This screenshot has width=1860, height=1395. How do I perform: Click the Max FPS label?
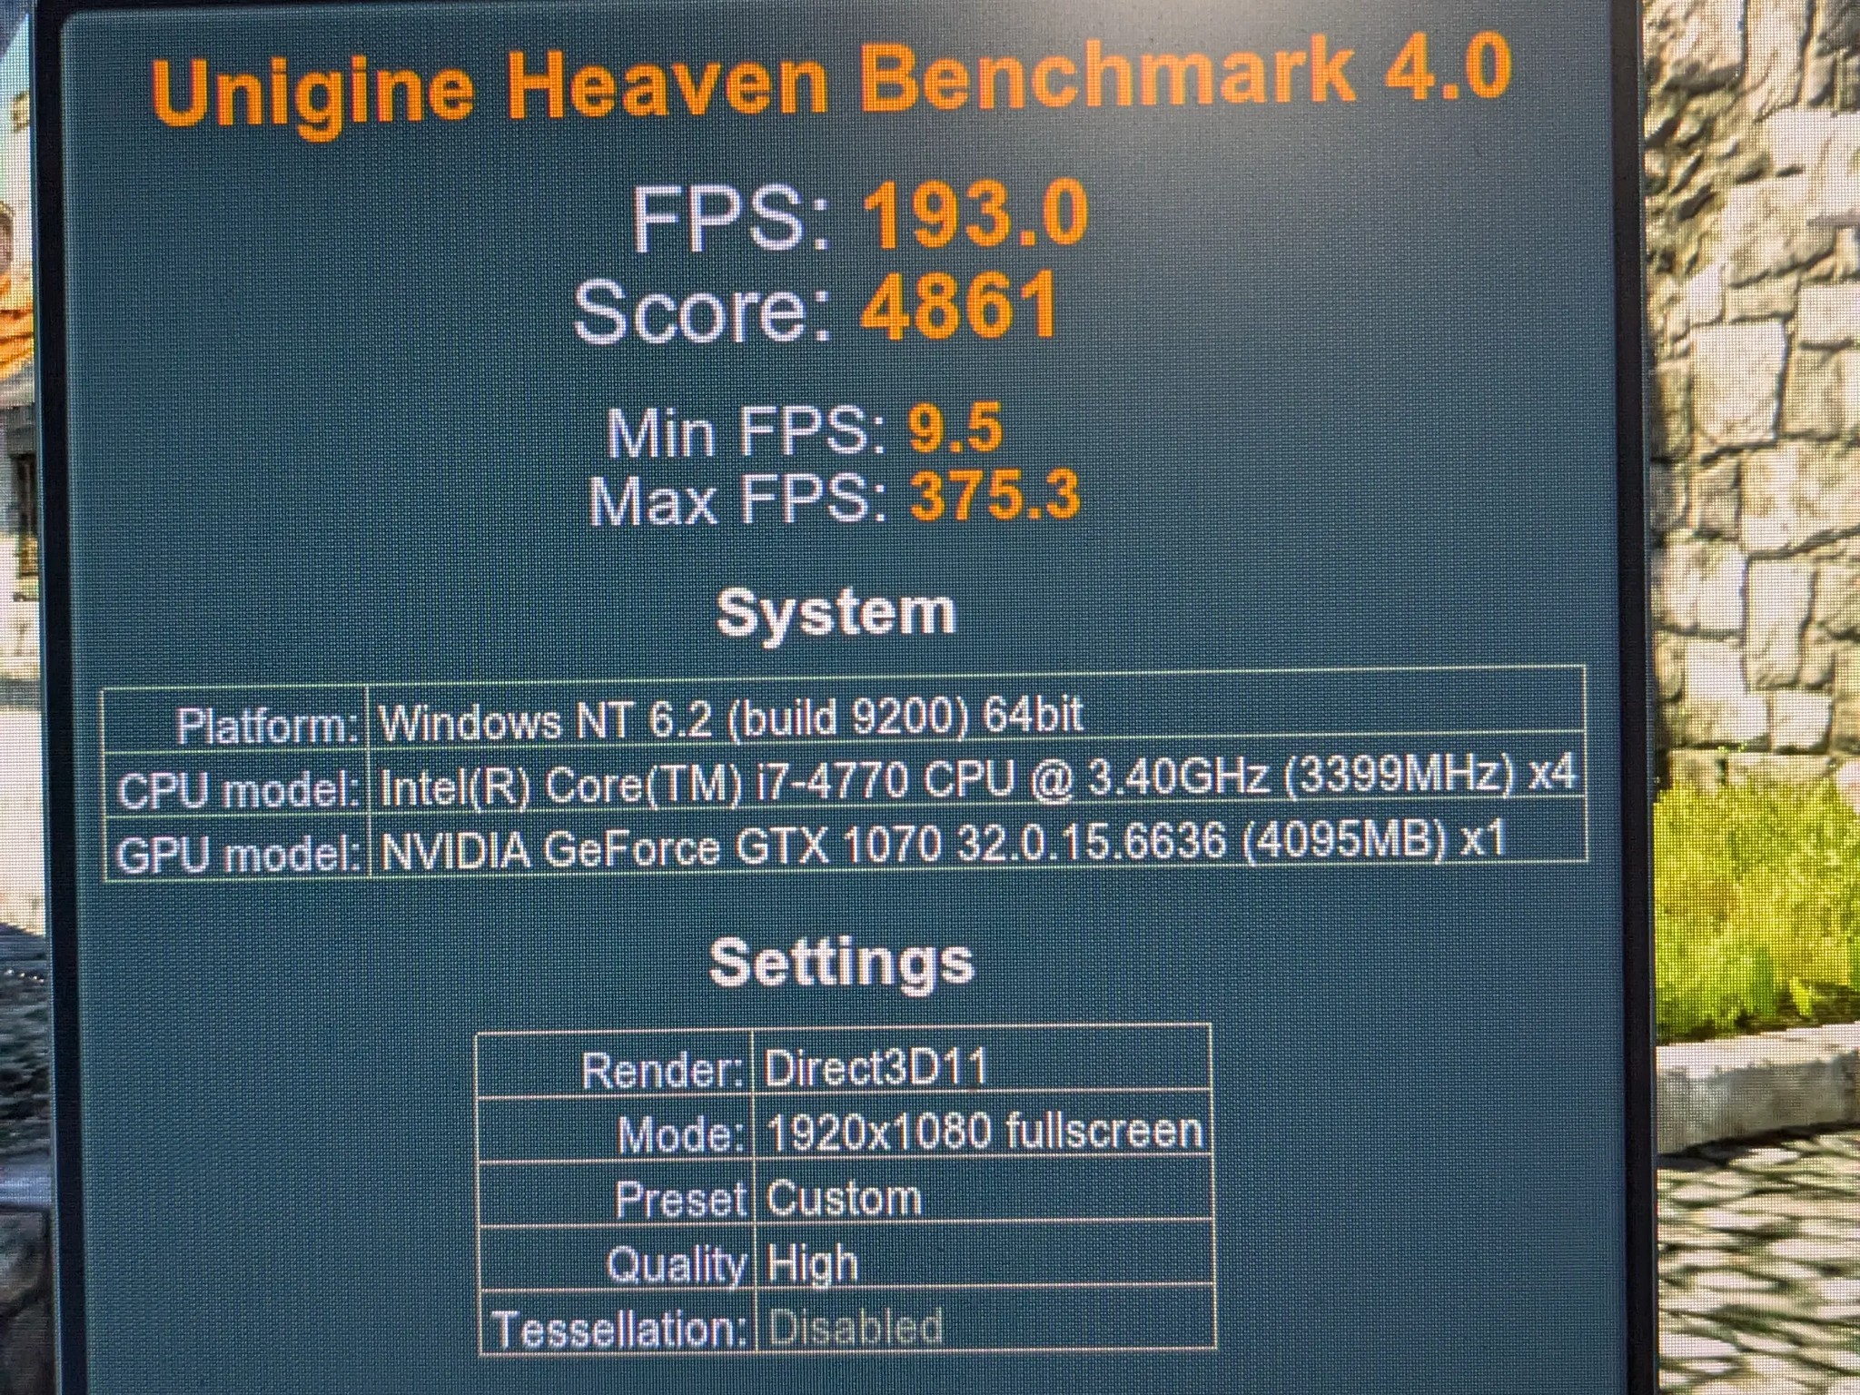(x=737, y=499)
